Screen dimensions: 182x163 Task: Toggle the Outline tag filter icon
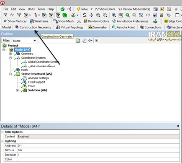pyautogui.click(x=90, y=41)
